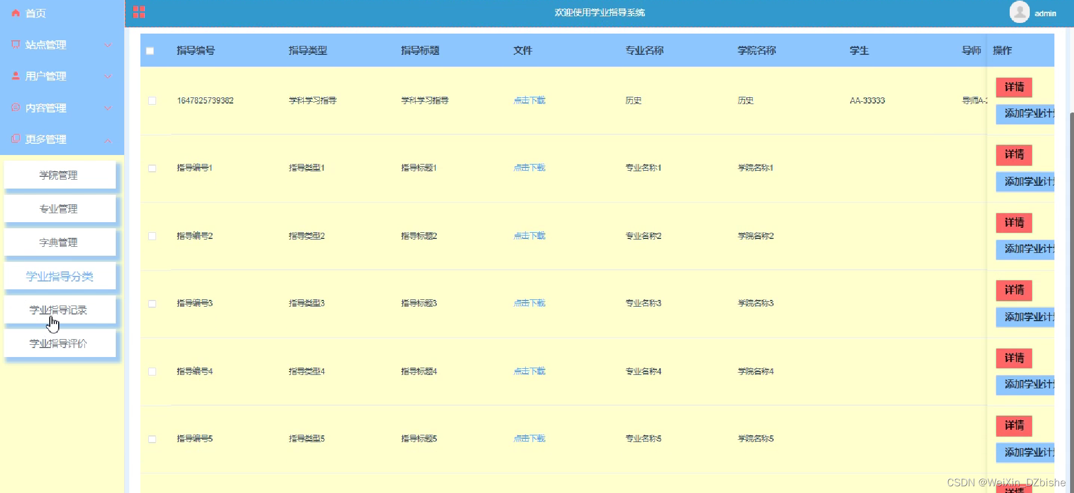Download file via 点击下载 in row 1647825739382
Image resolution: width=1074 pixels, height=493 pixels.
point(529,100)
